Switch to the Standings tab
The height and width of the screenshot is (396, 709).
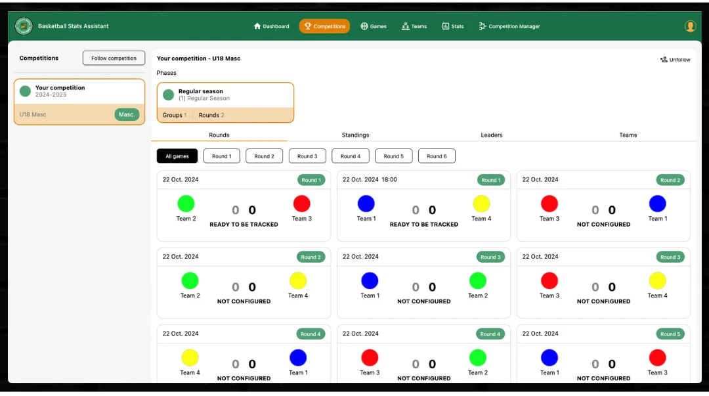pyautogui.click(x=355, y=135)
